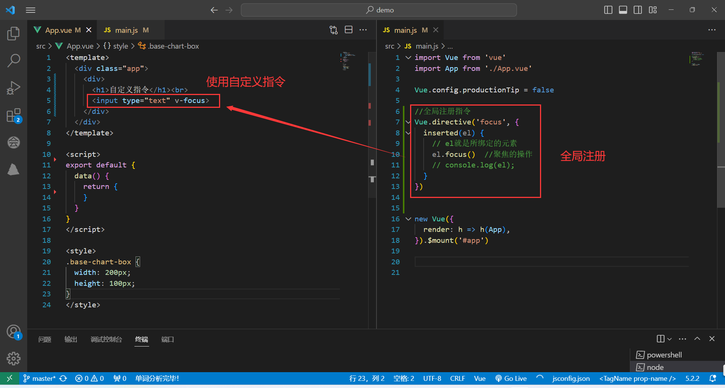Viewport: 725px width, 388px height.
Task: Open the Explorer view in activity bar
Action: (14, 34)
